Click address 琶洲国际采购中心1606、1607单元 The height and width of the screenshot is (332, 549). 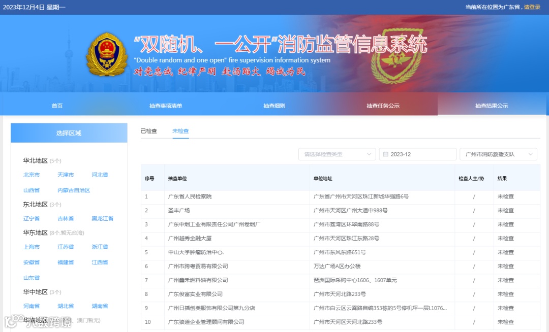(355, 280)
